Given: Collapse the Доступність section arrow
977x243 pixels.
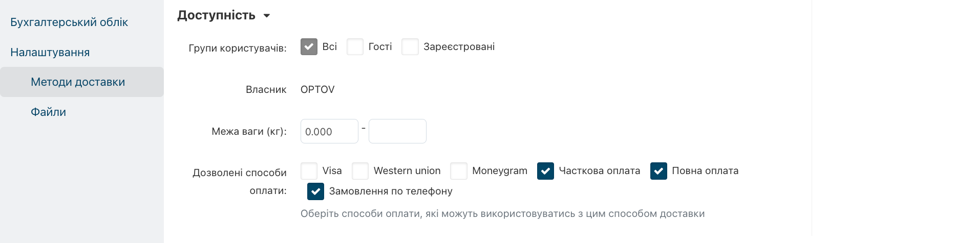Looking at the screenshot, I should [x=266, y=16].
